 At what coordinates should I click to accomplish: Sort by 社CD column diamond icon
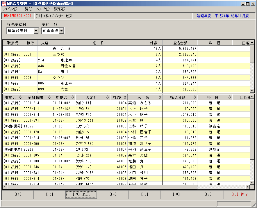125,97
